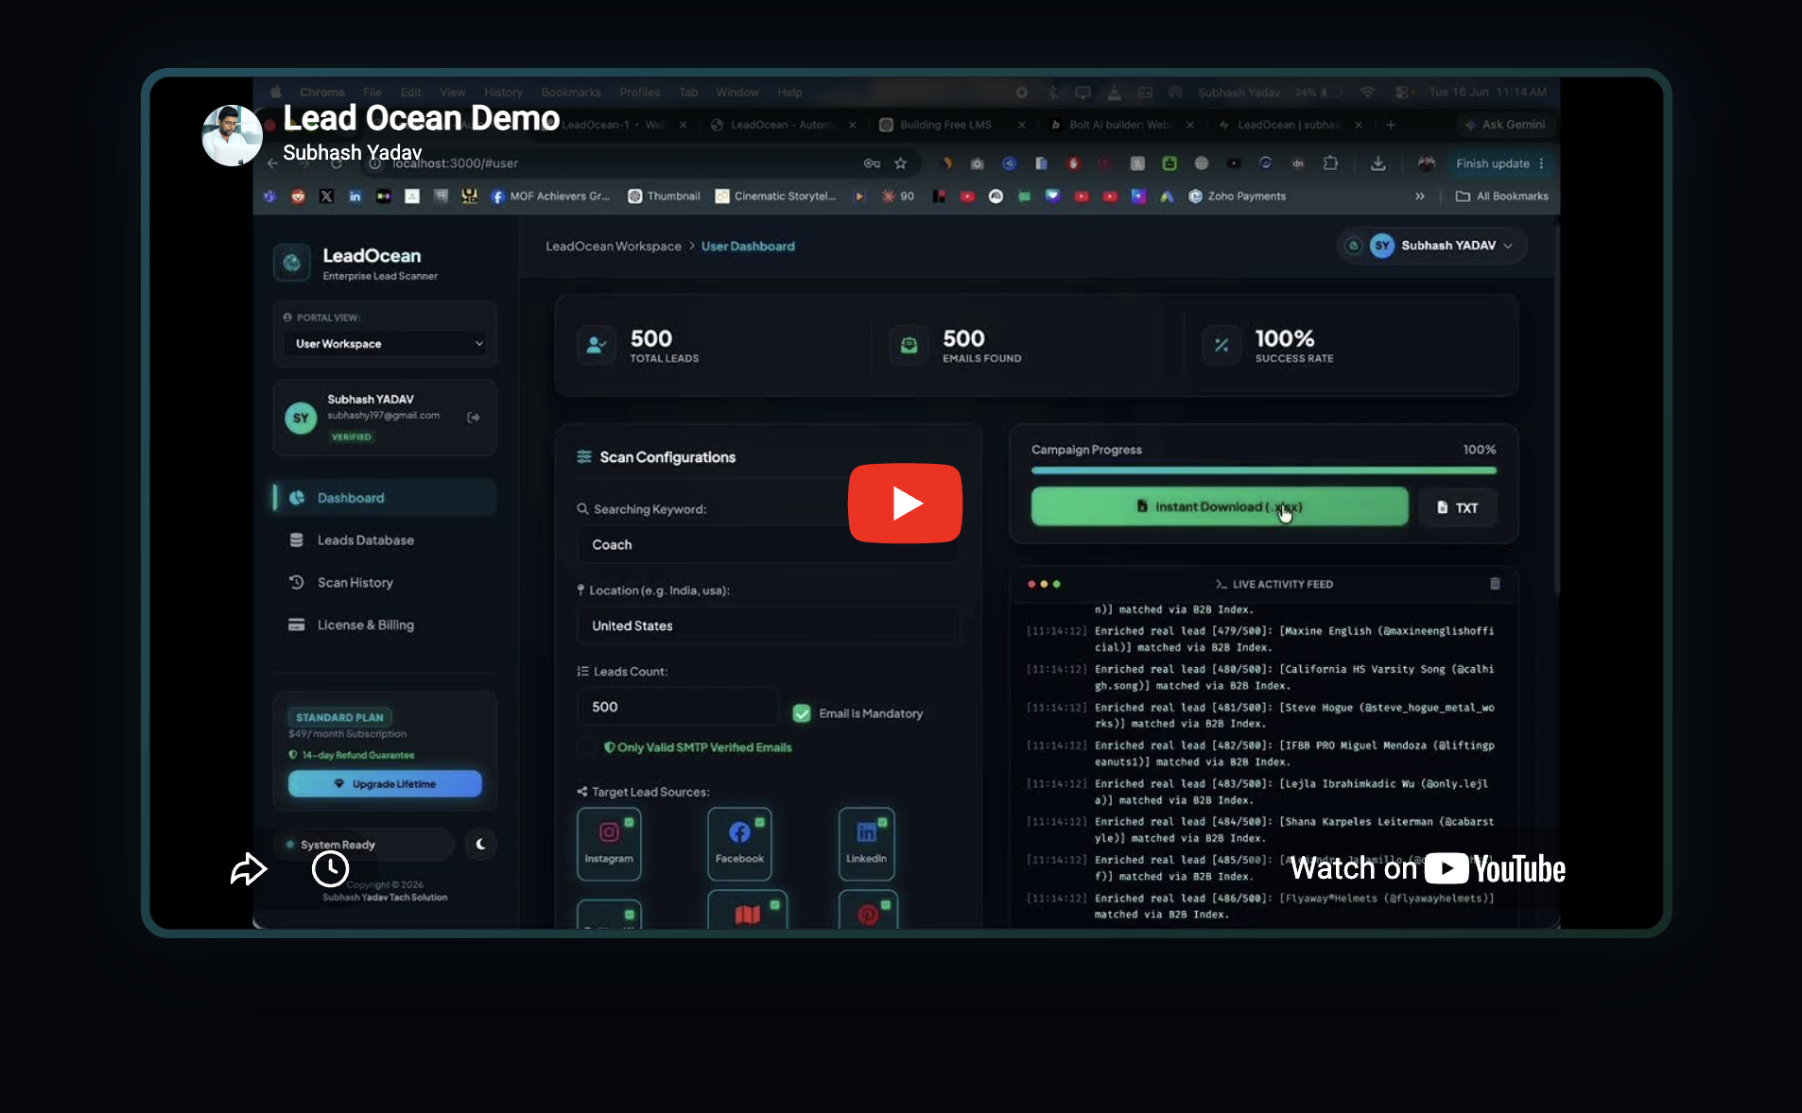1802x1113 pixels.
Task: Switch to the LeadOcean | subhas tab
Action: [x=1289, y=125]
